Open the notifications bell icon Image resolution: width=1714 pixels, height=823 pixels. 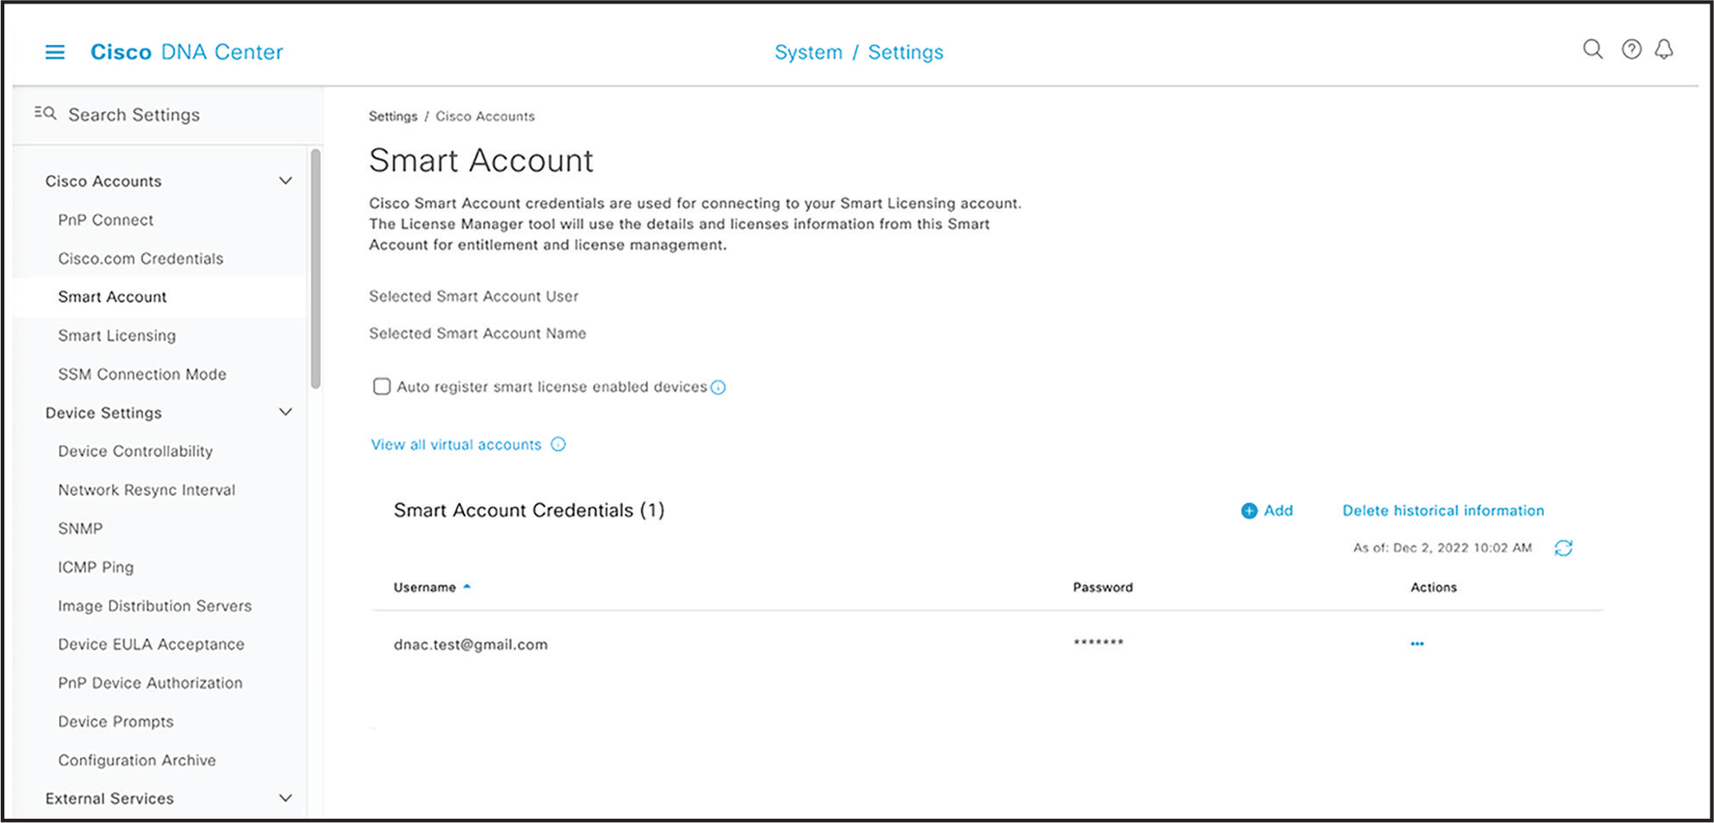(x=1664, y=49)
